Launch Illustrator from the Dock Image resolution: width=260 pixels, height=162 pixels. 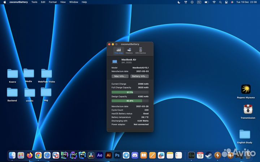pos(108,155)
